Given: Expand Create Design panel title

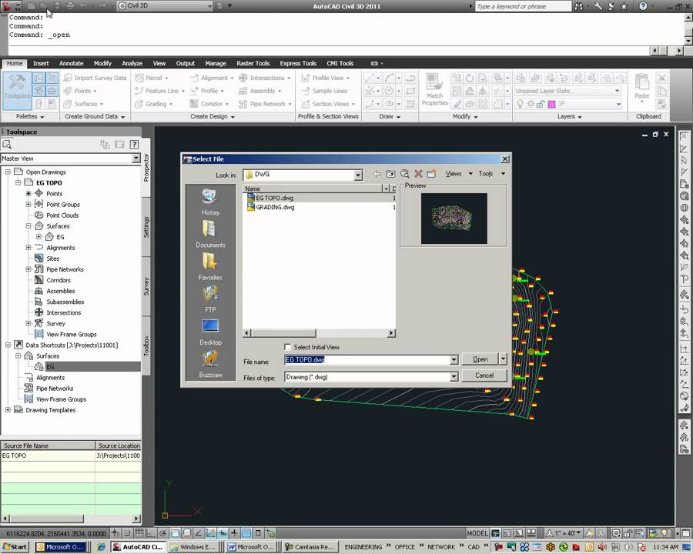Looking at the screenshot, I should pyautogui.click(x=213, y=117).
